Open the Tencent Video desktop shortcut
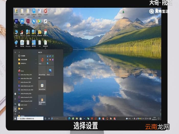 [39, 22]
